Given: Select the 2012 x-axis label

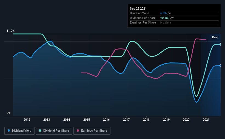Looking at the screenshot, I should [x=27, y=120].
